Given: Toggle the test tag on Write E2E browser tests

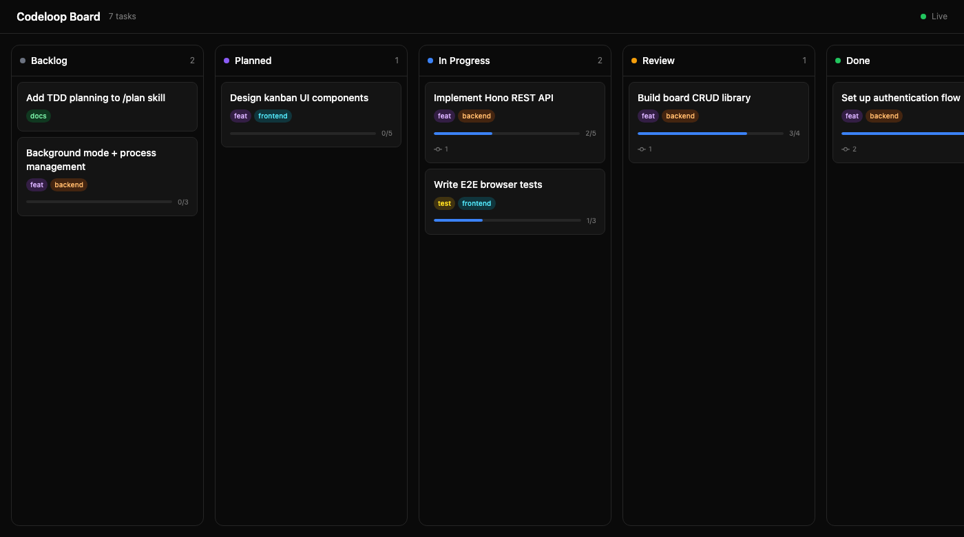Looking at the screenshot, I should [x=444, y=203].
